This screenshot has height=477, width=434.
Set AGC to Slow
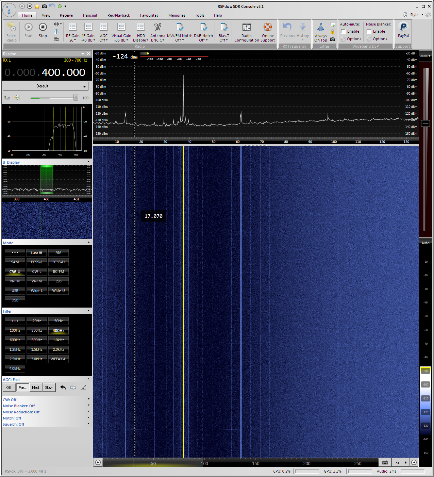[x=49, y=388]
